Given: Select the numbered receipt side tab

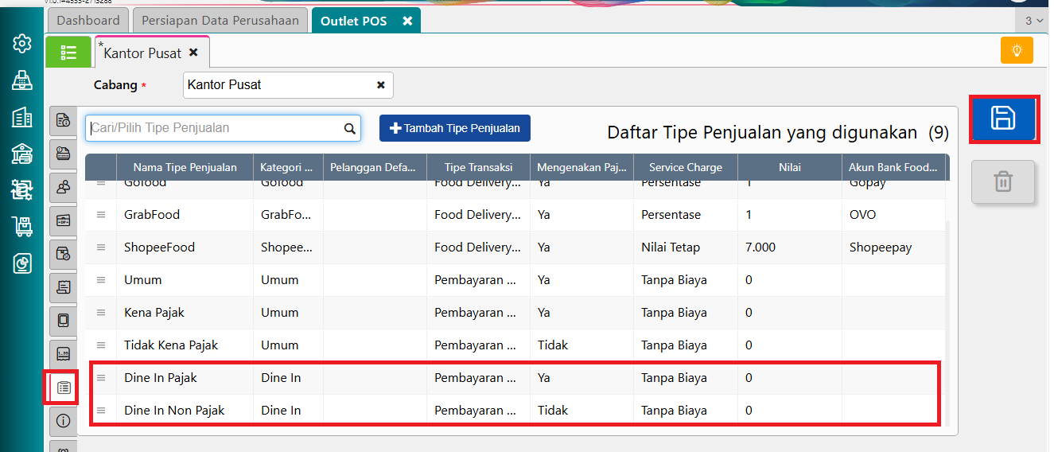Looking at the screenshot, I should pyautogui.click(x=64, y=353).
